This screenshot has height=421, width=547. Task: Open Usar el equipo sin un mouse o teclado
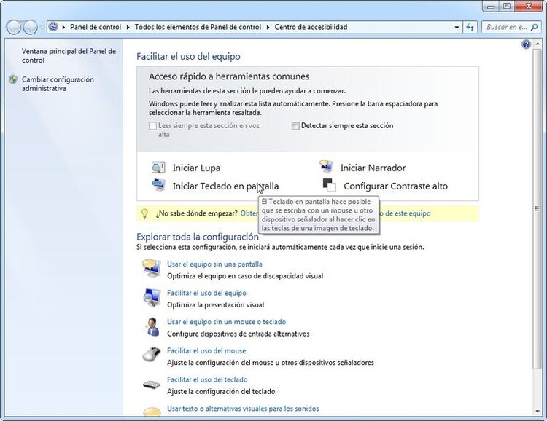pos(226,322)
